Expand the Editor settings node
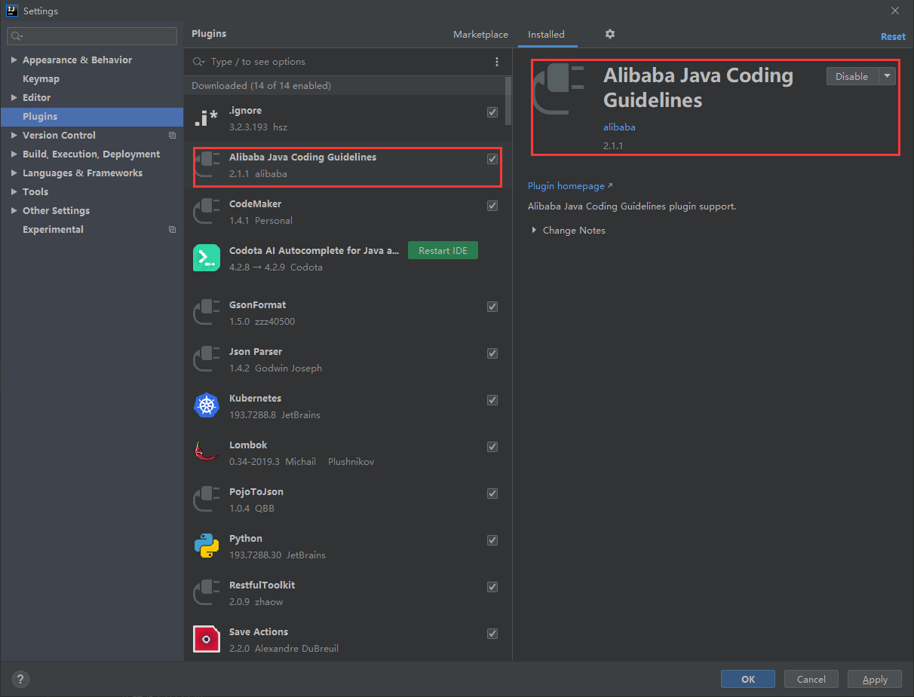 click(x=14, y=98)
